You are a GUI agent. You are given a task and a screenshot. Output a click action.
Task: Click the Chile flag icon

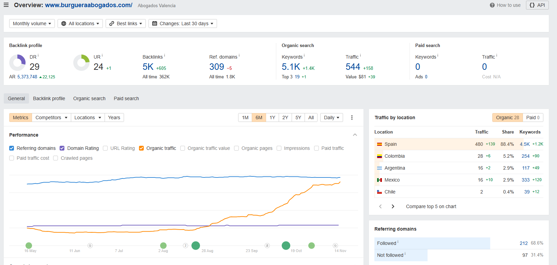tap(380, 192)
